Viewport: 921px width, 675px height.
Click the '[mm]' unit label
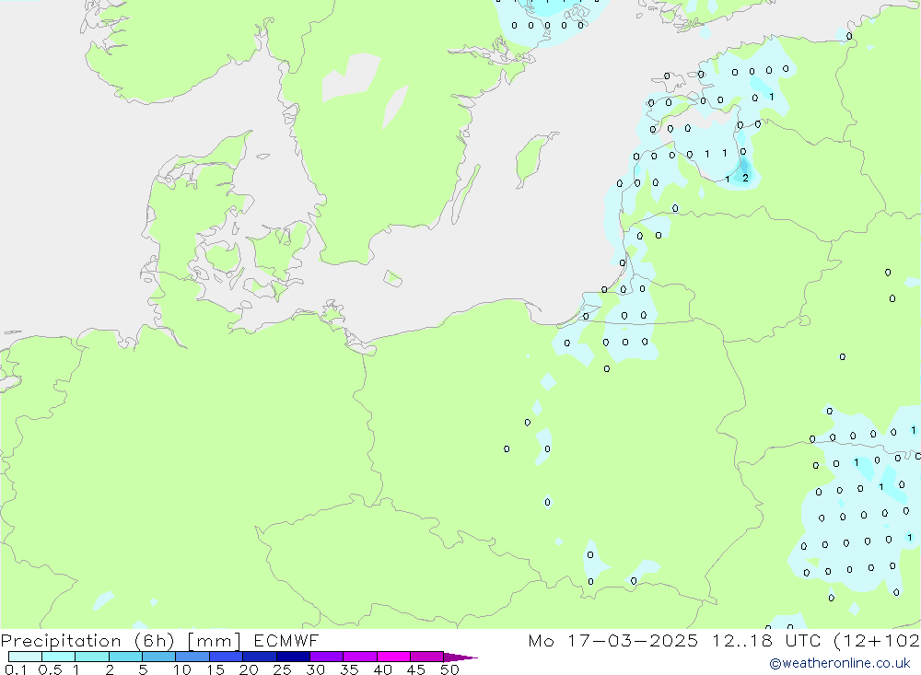215,640
